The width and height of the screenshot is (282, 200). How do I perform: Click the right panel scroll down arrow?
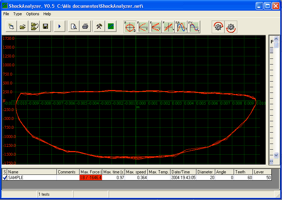coord(276,155)
